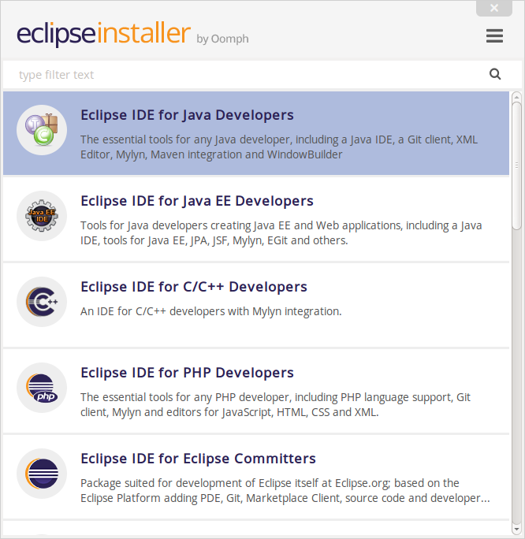Viewport: 525px width, 539px height.
Task: Choose Eclipse IDE for C/C++ Developers title
Action: click(x=194, y=287)
